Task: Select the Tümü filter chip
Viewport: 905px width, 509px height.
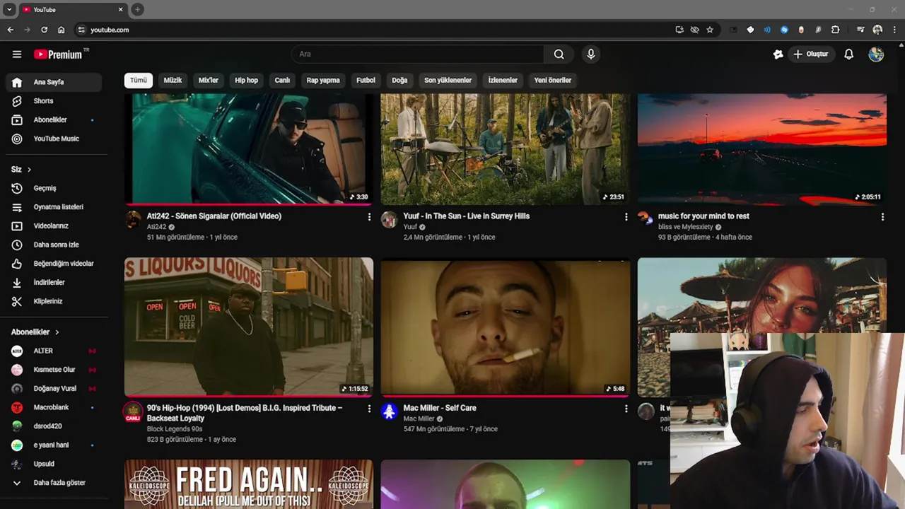Action: [139, 80]
